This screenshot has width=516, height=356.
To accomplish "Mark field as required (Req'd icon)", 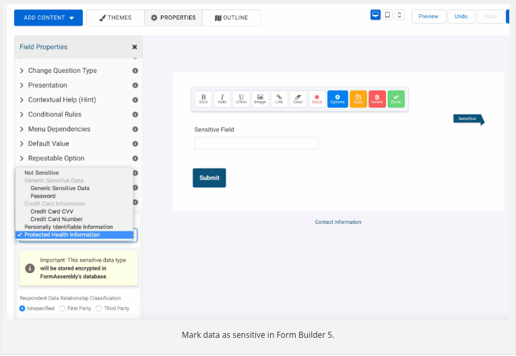I will (317, 99).
